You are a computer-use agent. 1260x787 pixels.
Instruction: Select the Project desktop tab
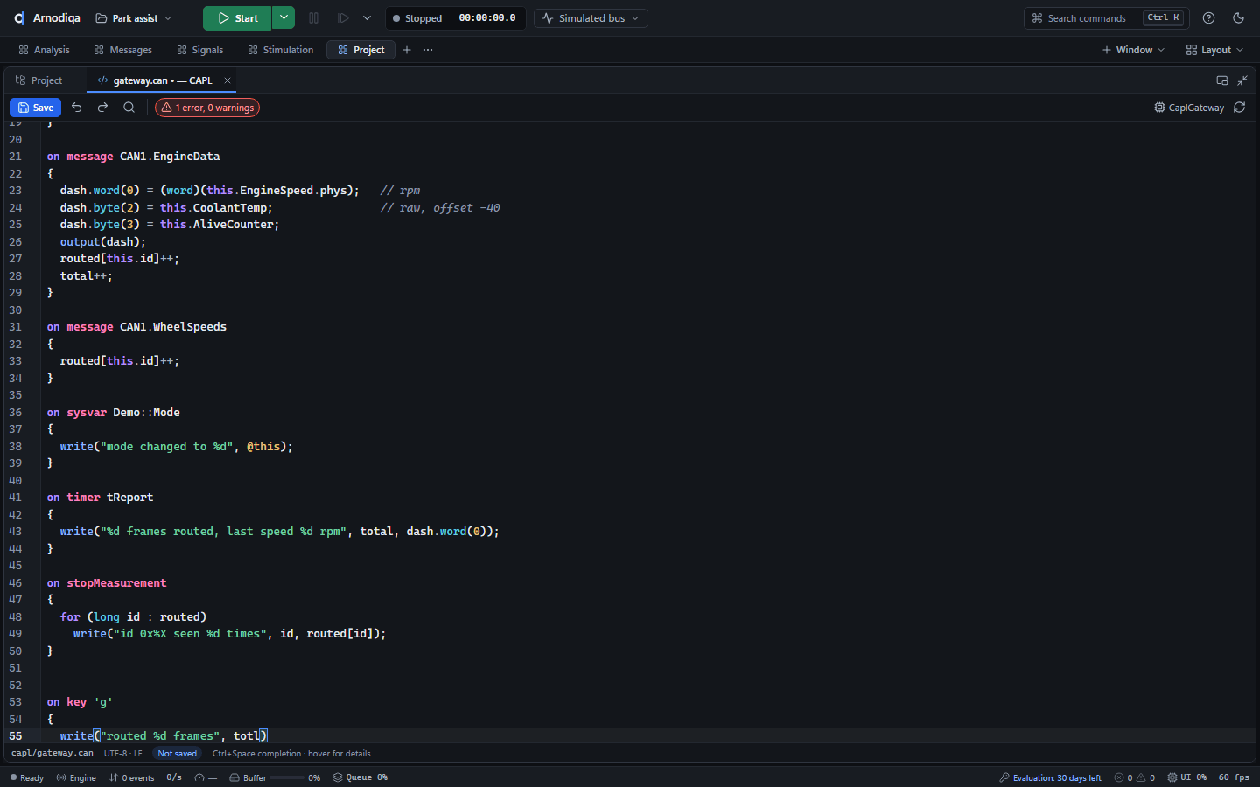coord(361,50)
